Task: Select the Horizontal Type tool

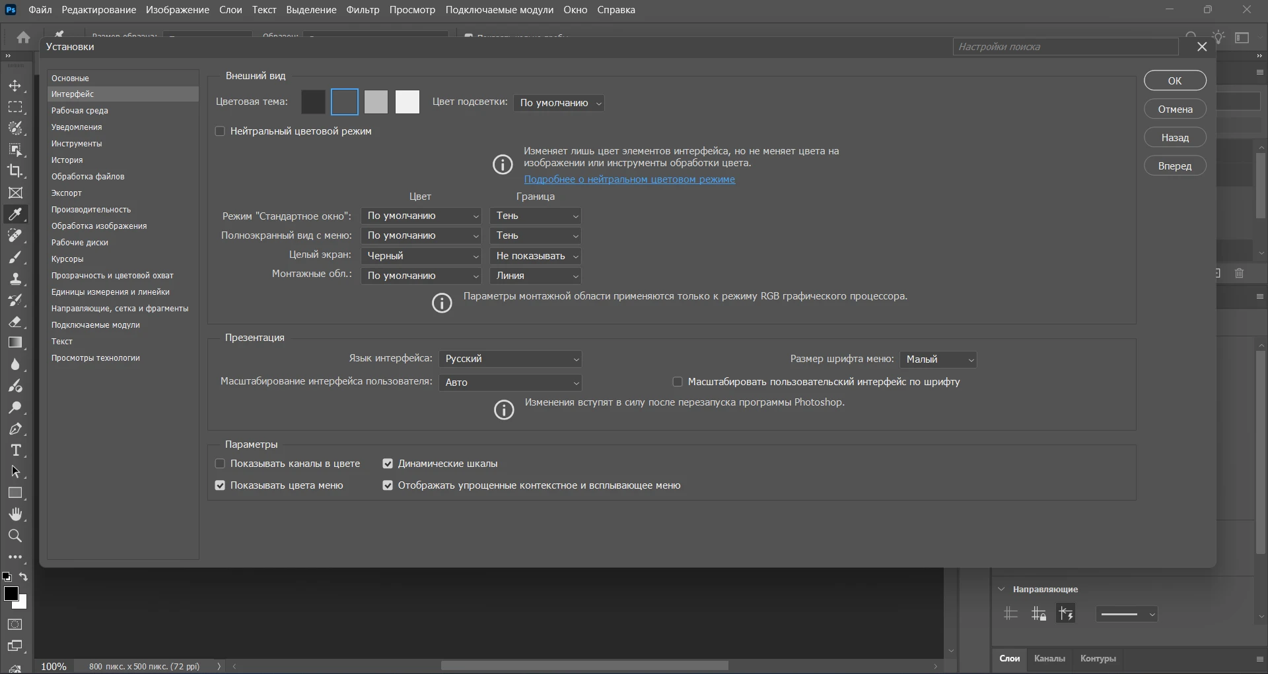Action: coord(15,450)
